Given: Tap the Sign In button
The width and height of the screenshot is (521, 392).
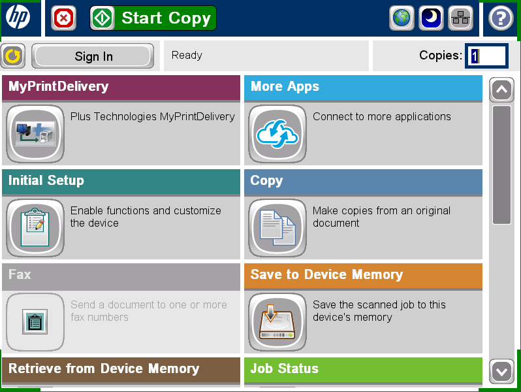Looking at the screenshot, I should [93, 56].
